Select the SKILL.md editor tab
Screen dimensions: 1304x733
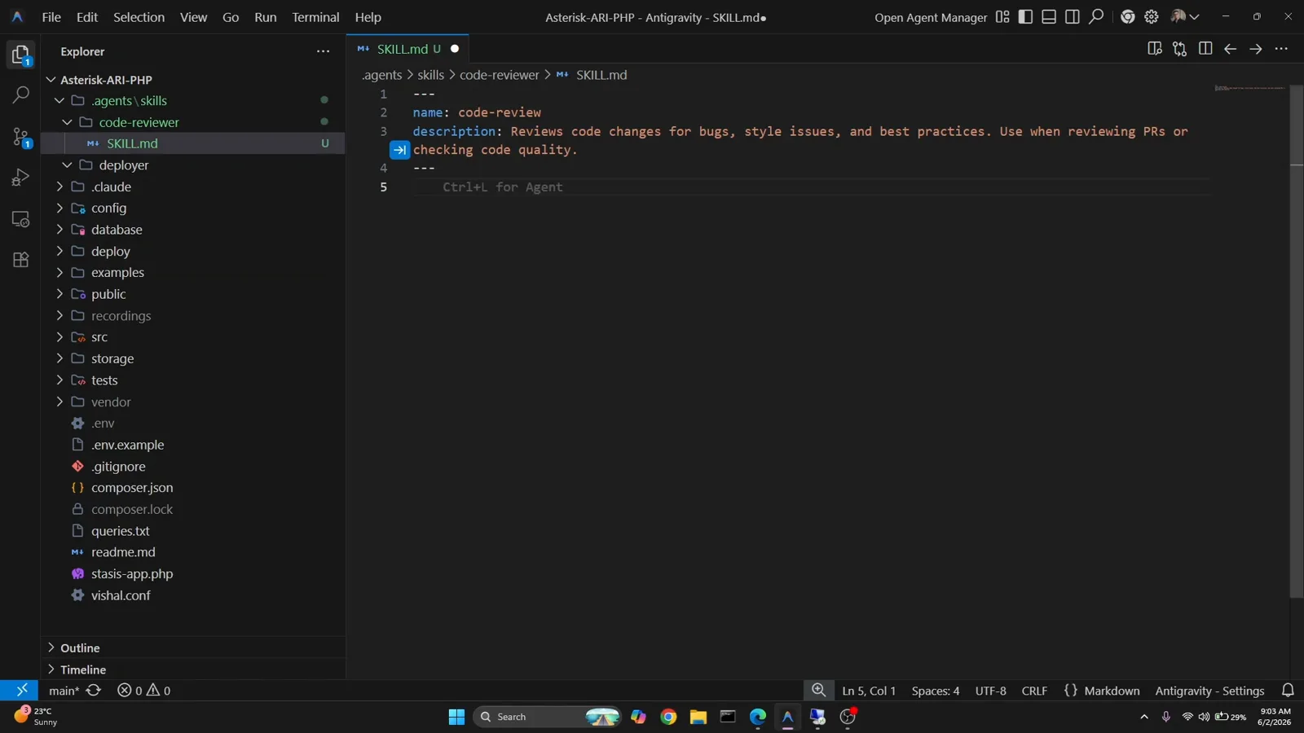click(x=407, y=49)
